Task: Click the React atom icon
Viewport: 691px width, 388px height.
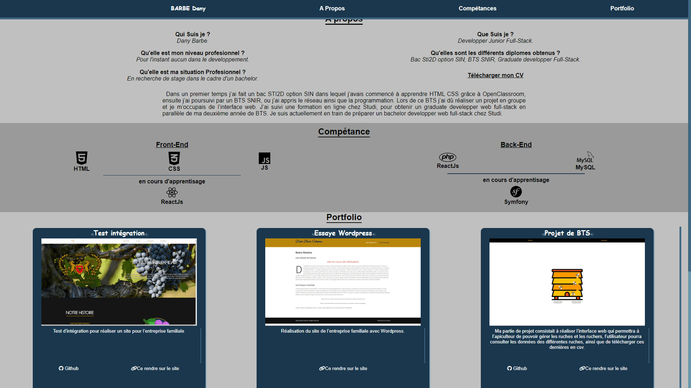Action: (172, 192)
